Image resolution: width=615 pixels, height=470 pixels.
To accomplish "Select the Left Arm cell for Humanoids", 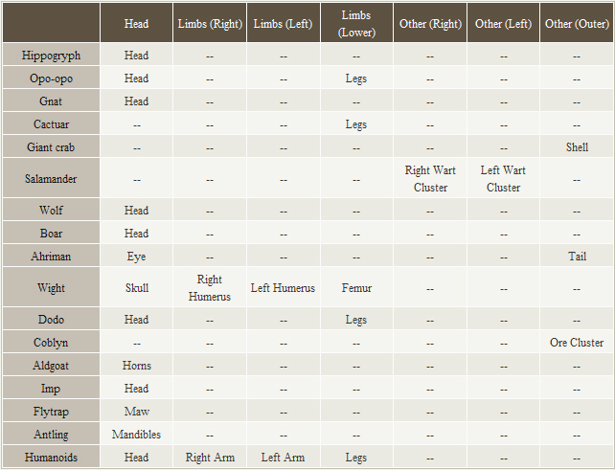I will pos(283,458).
